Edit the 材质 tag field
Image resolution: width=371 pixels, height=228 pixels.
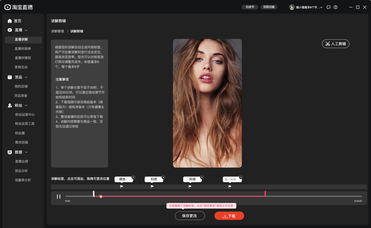point(154,179)
